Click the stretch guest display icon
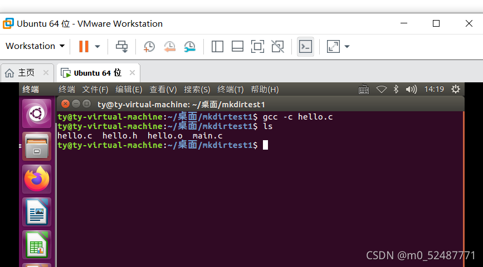483x267 pixels. [x=333, y=47]
